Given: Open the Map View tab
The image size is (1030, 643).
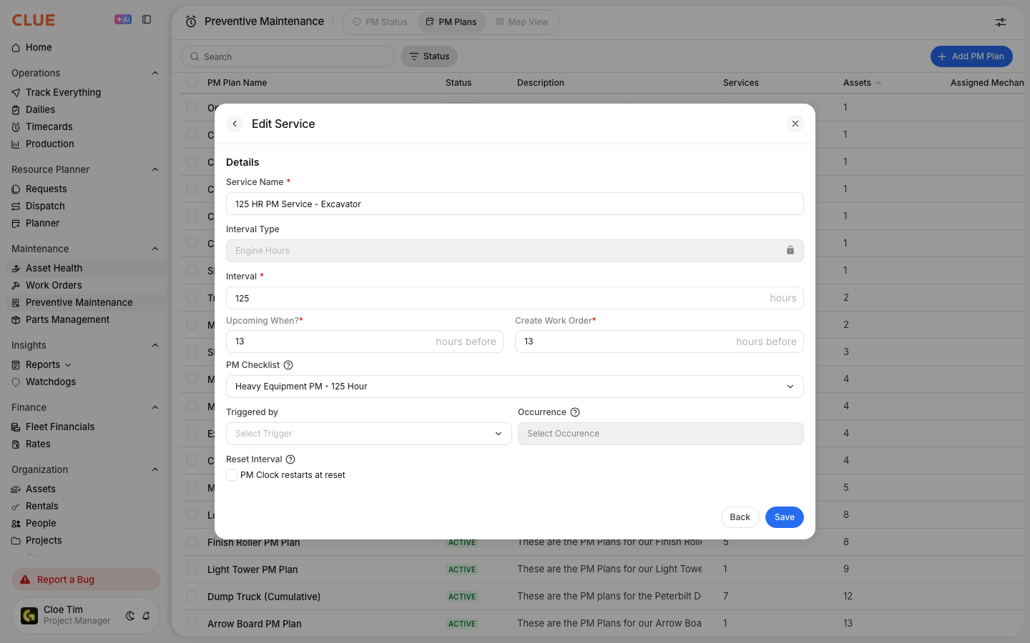Looking at the screenshot, I should [x=522, y=22].
